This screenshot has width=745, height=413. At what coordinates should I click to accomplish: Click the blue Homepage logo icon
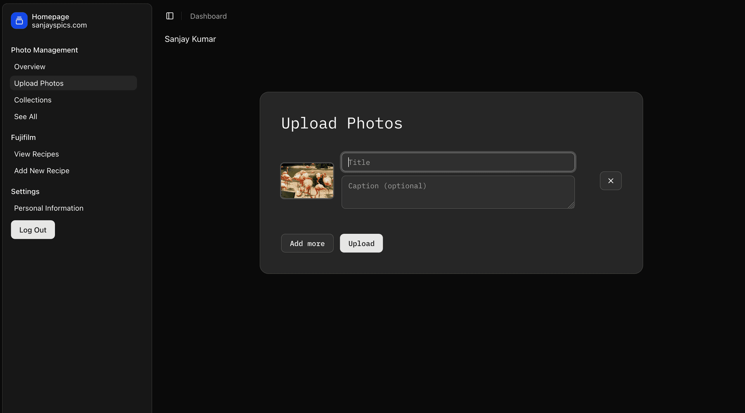click(x=19, y=21)
